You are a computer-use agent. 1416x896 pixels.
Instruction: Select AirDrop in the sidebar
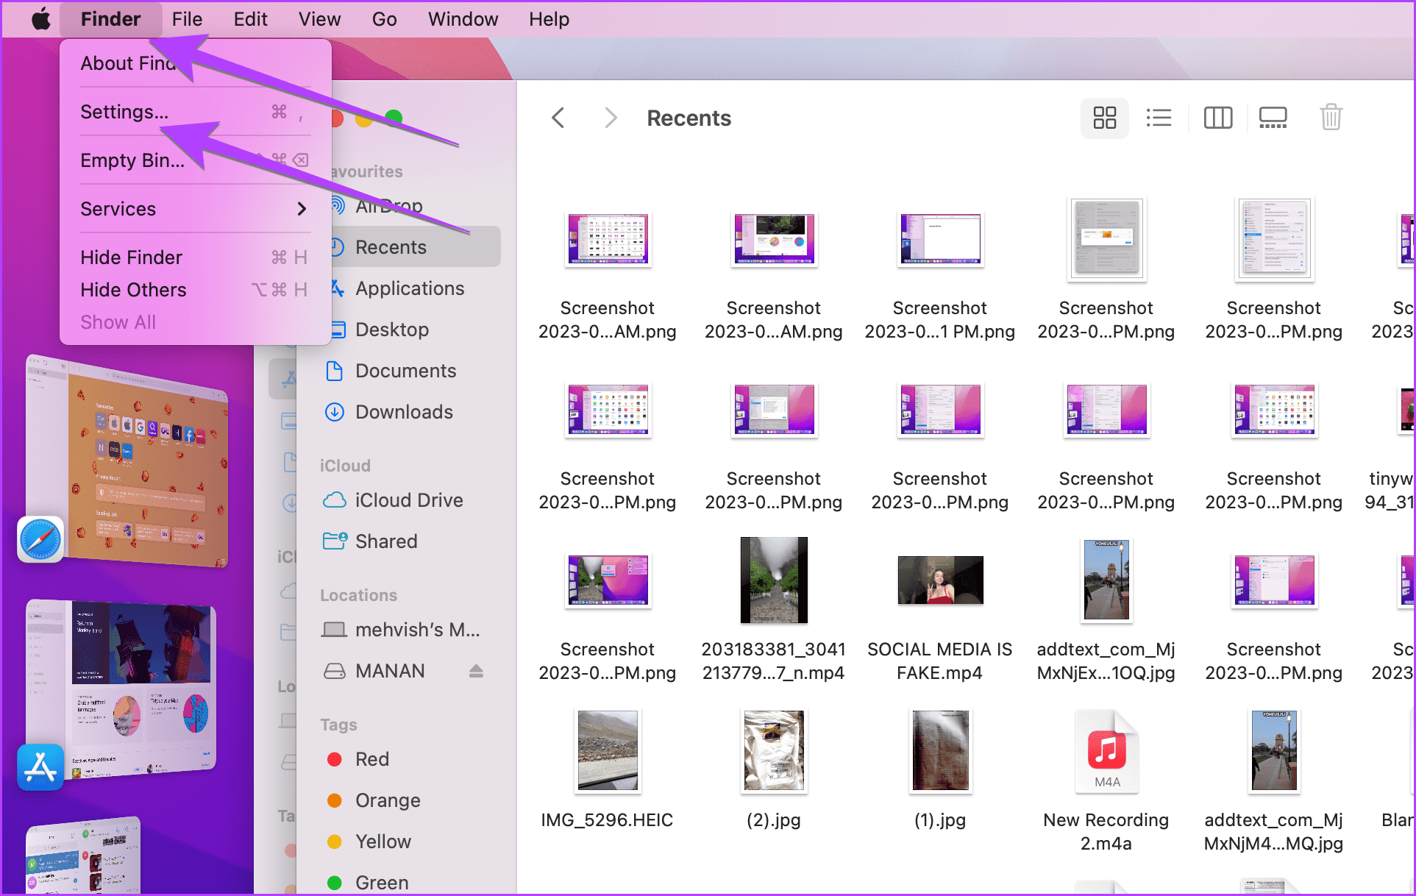(x=389, y=206)
